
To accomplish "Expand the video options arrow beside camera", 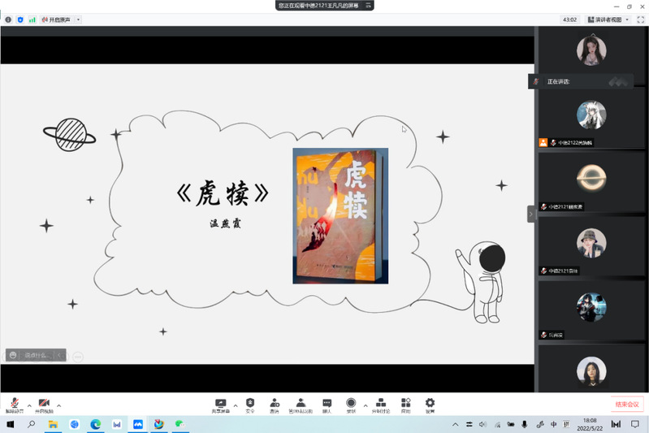I will pos(58,405).
